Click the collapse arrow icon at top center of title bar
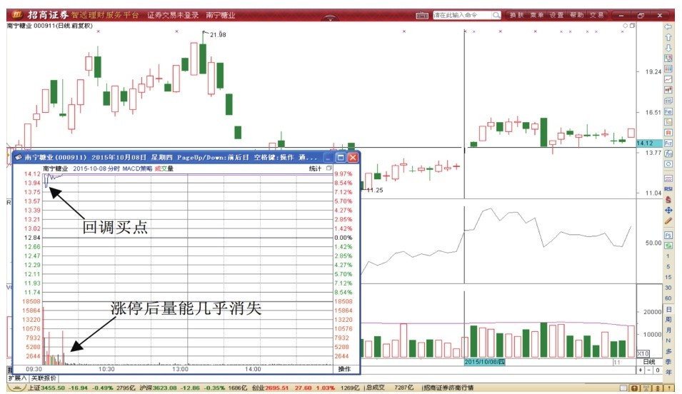This screenshot has height=394, width=682. click(330, 19)
